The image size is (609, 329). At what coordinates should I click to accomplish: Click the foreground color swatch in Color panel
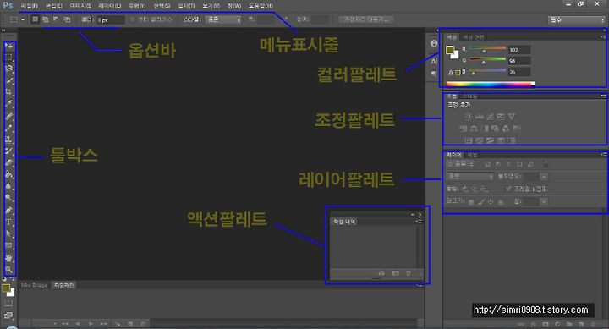(450, 50)
